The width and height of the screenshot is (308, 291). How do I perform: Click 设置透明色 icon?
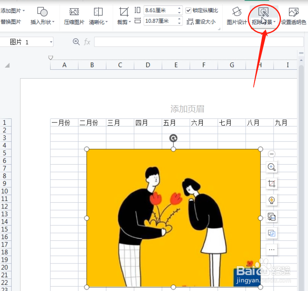pyautogui.click(x=294, y=12)
